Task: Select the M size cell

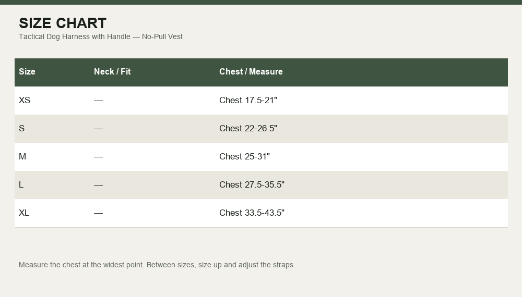Action: point(22,156)
